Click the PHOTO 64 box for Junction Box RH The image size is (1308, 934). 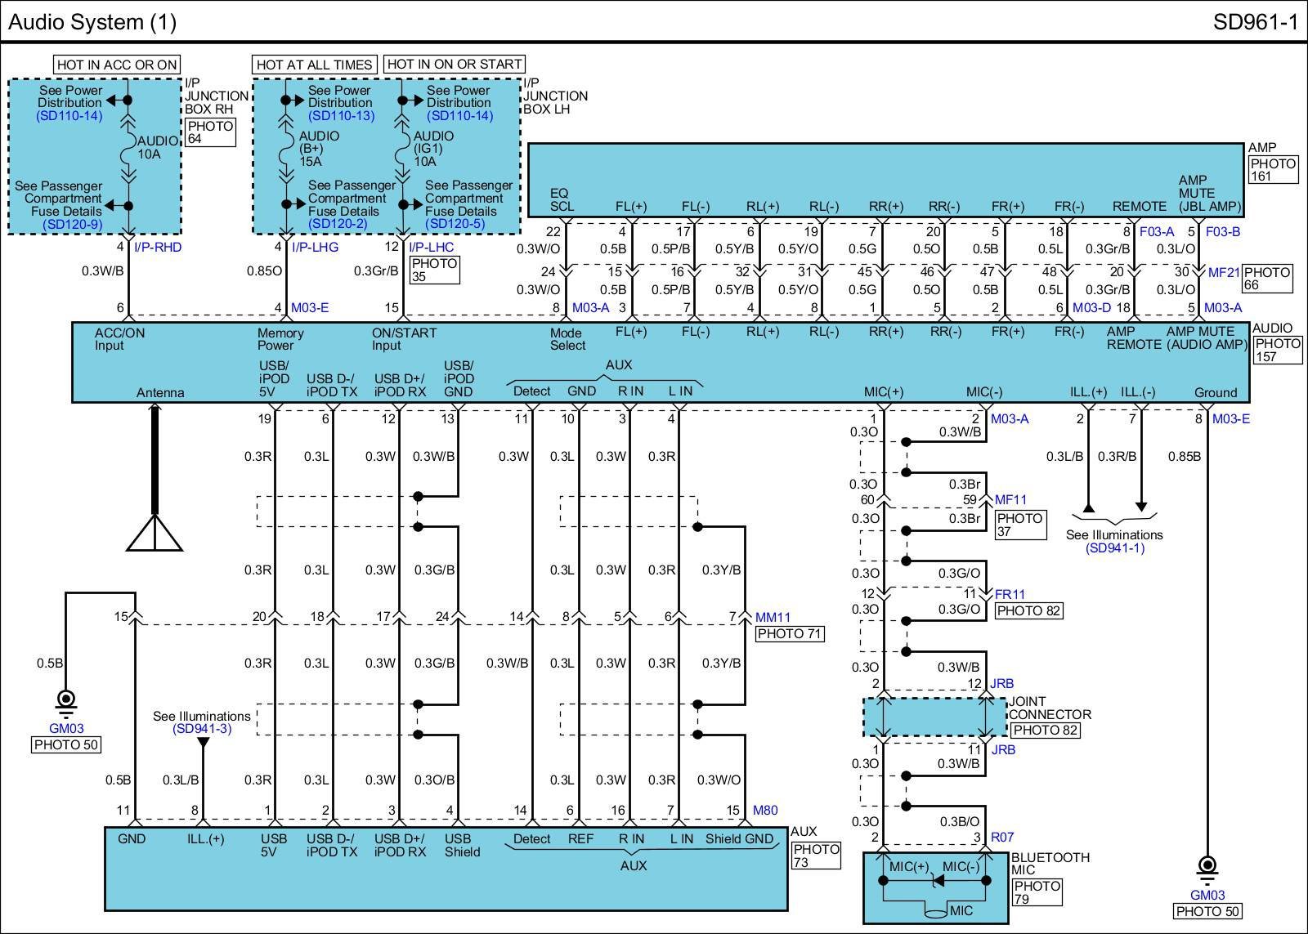click(x=210, y=132)
